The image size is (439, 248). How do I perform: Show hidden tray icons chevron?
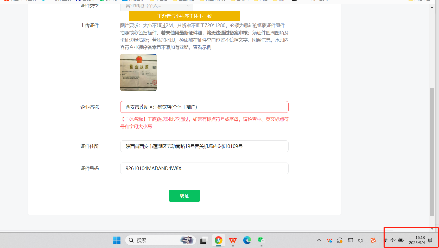319,240
